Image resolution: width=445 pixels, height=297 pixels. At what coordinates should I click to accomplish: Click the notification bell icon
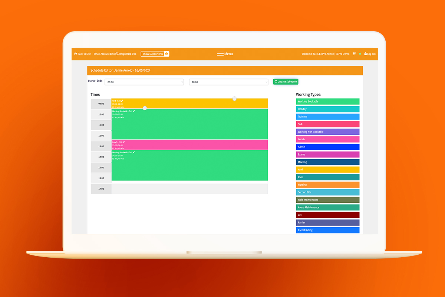(359, 54)
